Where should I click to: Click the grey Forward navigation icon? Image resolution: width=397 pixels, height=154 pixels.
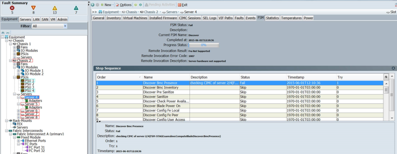tap(97, 5)
